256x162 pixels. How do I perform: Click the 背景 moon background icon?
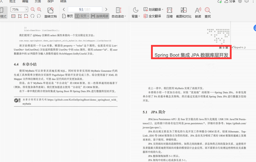[136, 10]
